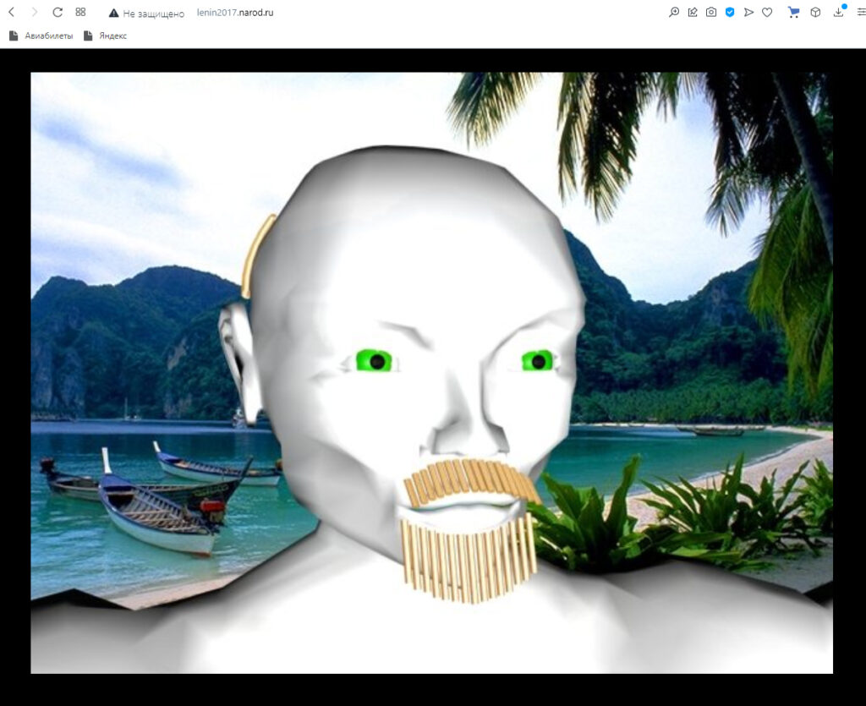Screen dimensions: 866x706
Task: Click the 'Не защищено' security warning
Action: tap(146, 14)
